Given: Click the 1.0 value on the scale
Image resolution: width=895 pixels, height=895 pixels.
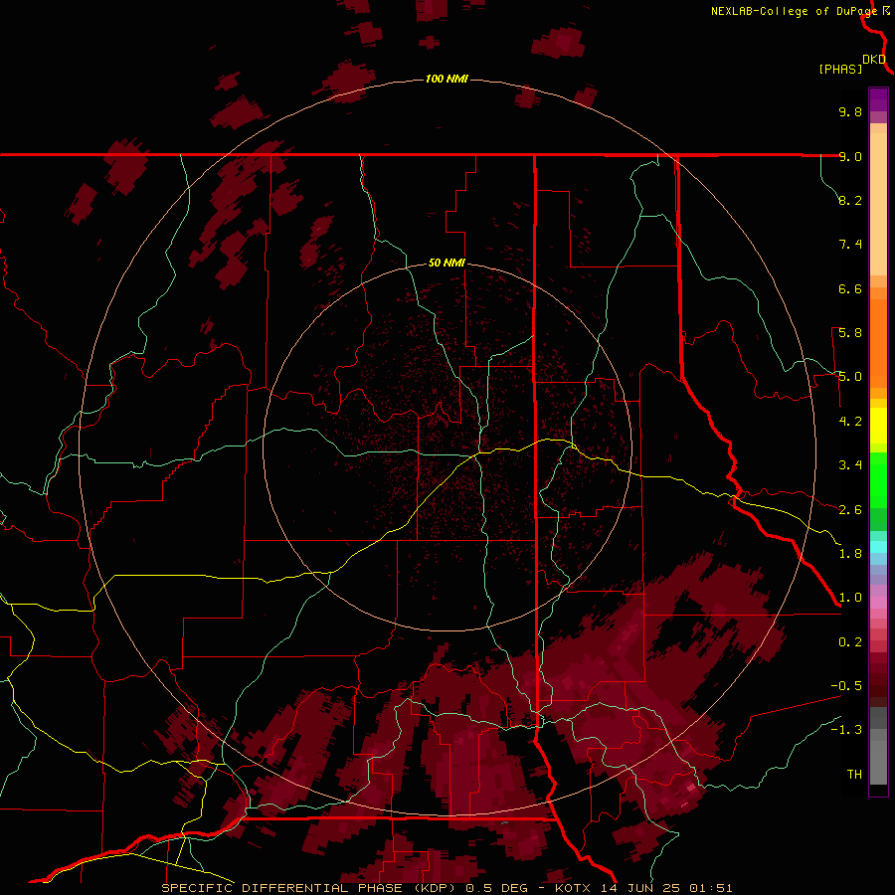Looking at the screenshot, I should click(x=850, y=598).
